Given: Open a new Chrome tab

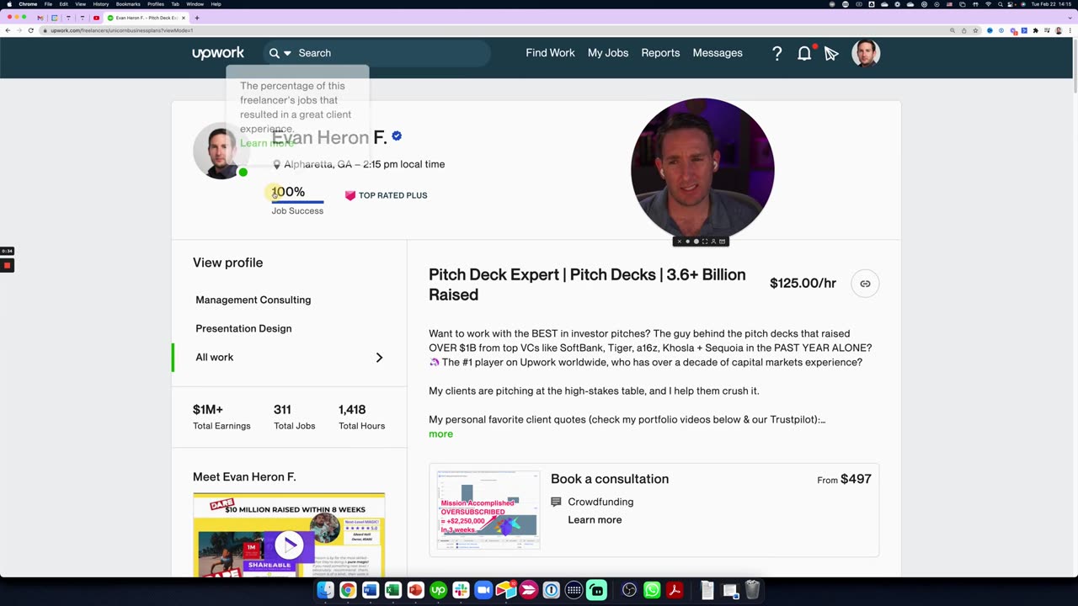Looking at the screenshot, I should tap(197, 18).
